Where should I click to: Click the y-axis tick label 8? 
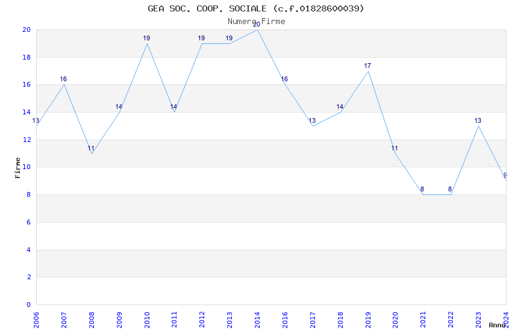[x=29, y=194]
